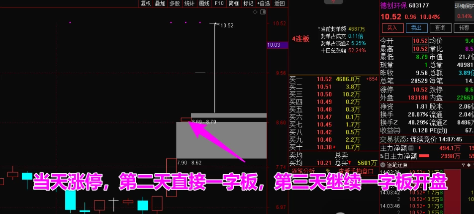The width and height of the screenshot is (474, 214).
Task: Click the 主力净额 494.1万 value
Action: tap(450, 148)
